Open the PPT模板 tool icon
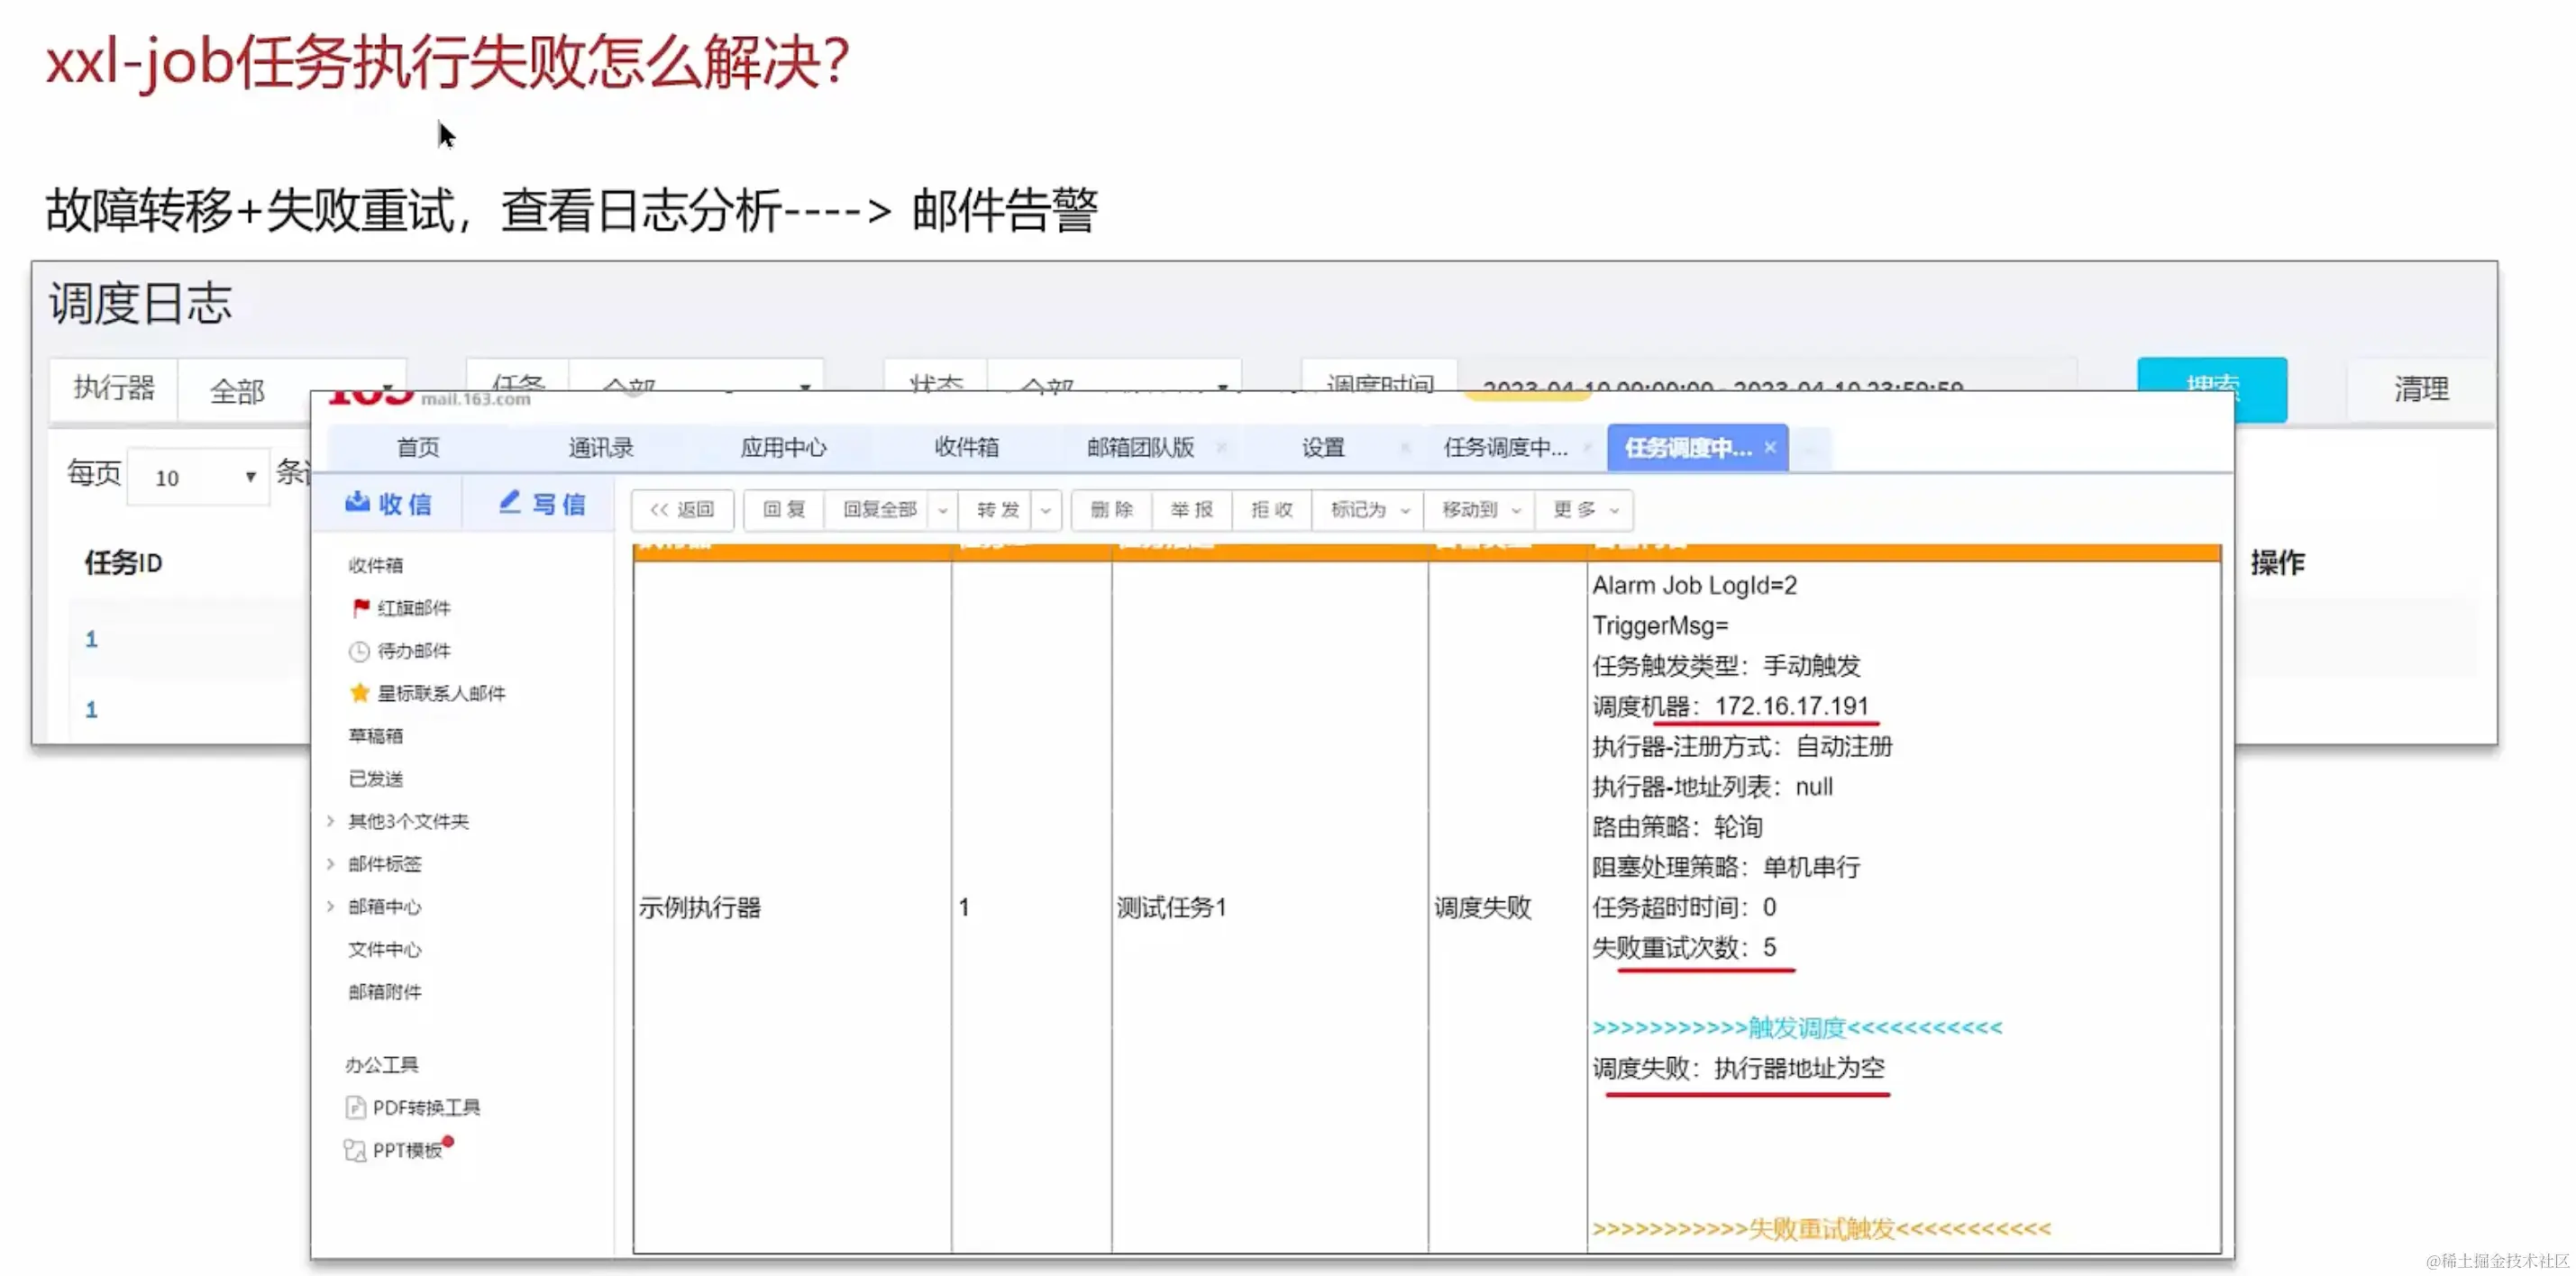Screen dimensions: 2576x1276 354,1150
